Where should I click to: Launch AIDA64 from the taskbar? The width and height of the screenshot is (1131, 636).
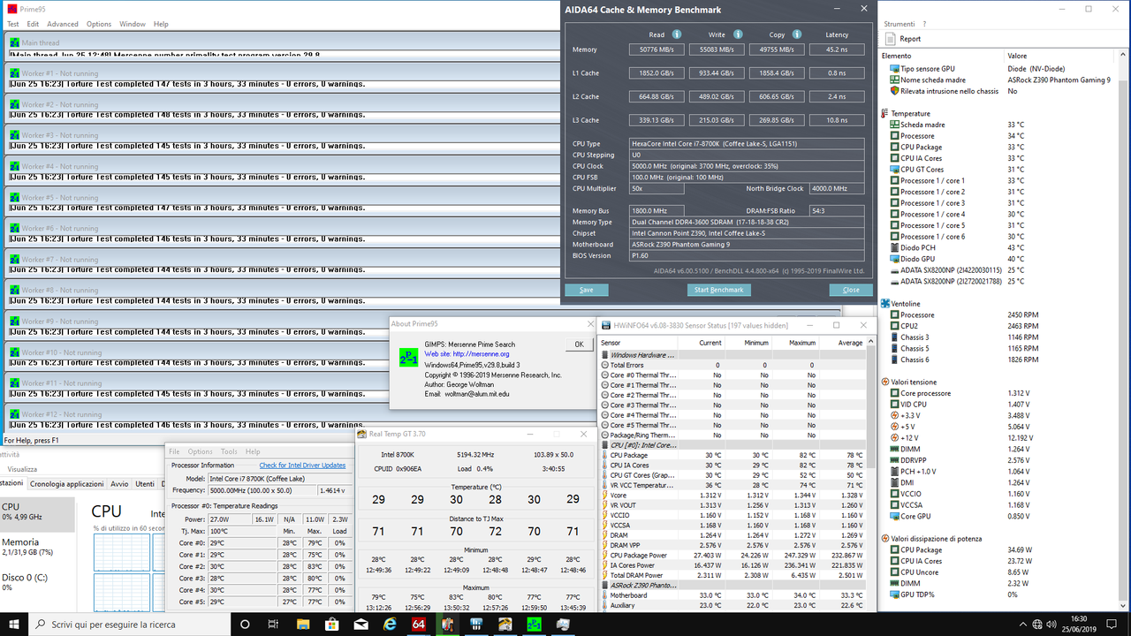419,624
